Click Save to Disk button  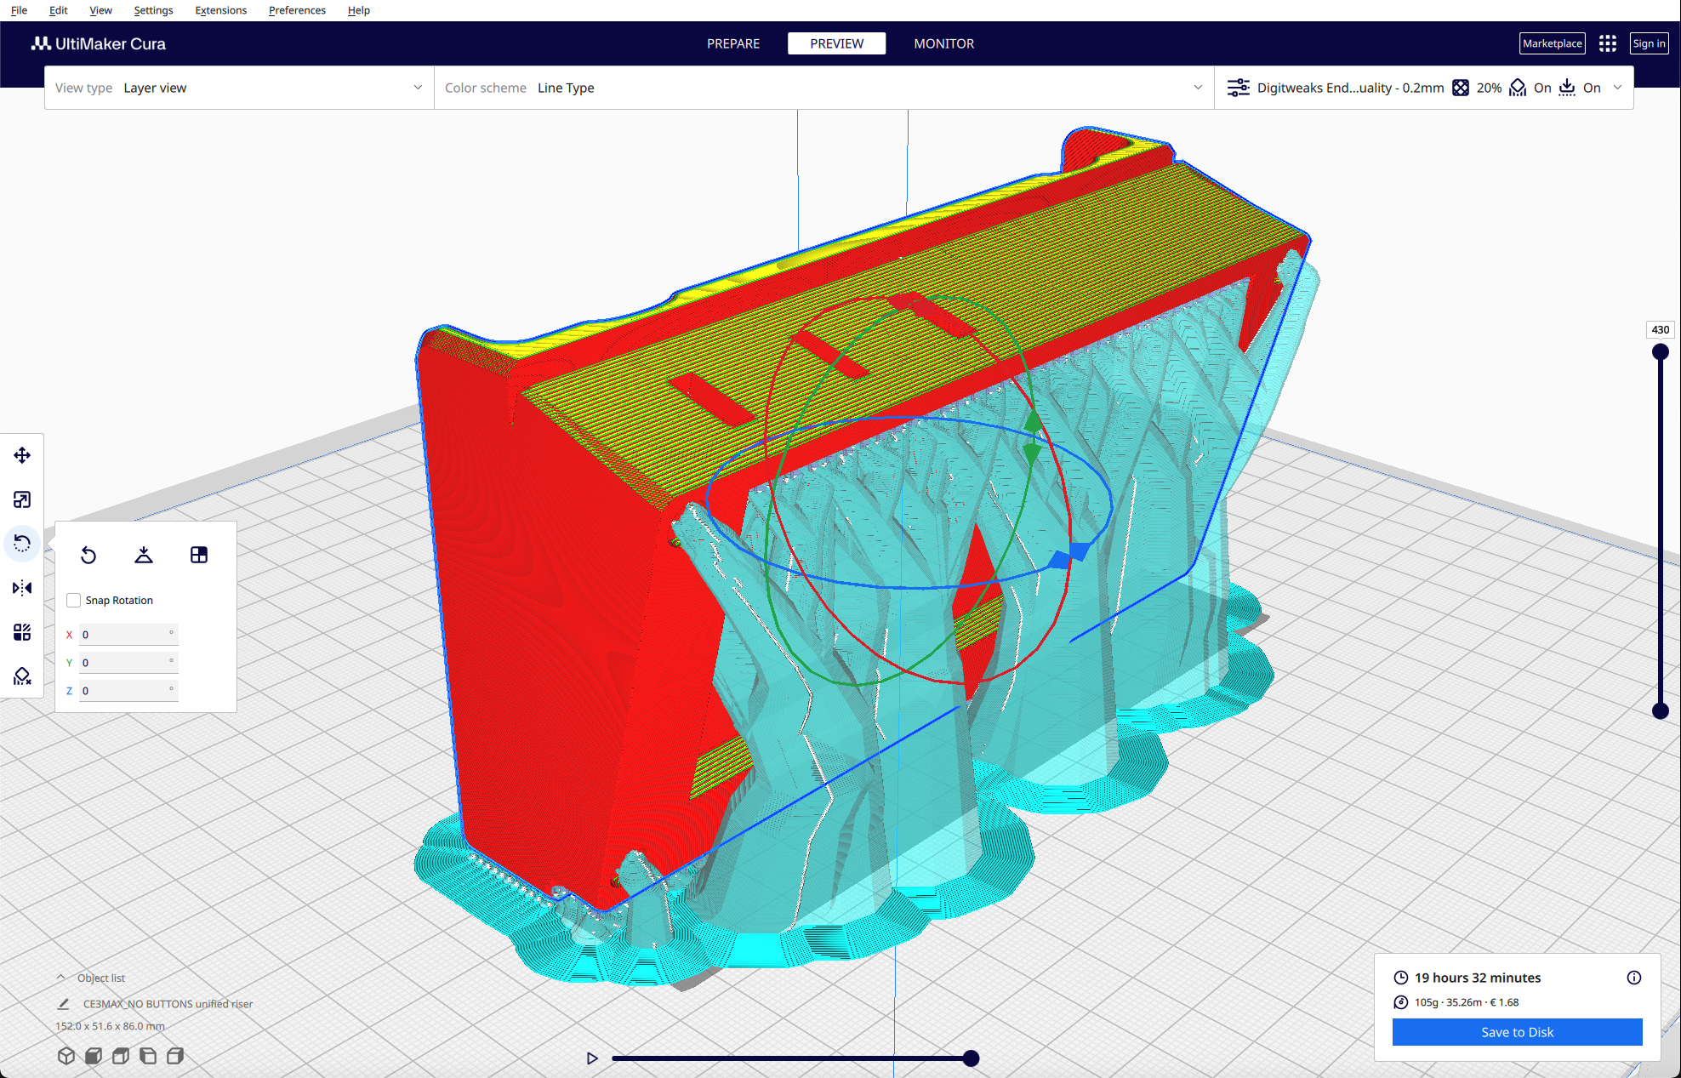(1517, 1032)
